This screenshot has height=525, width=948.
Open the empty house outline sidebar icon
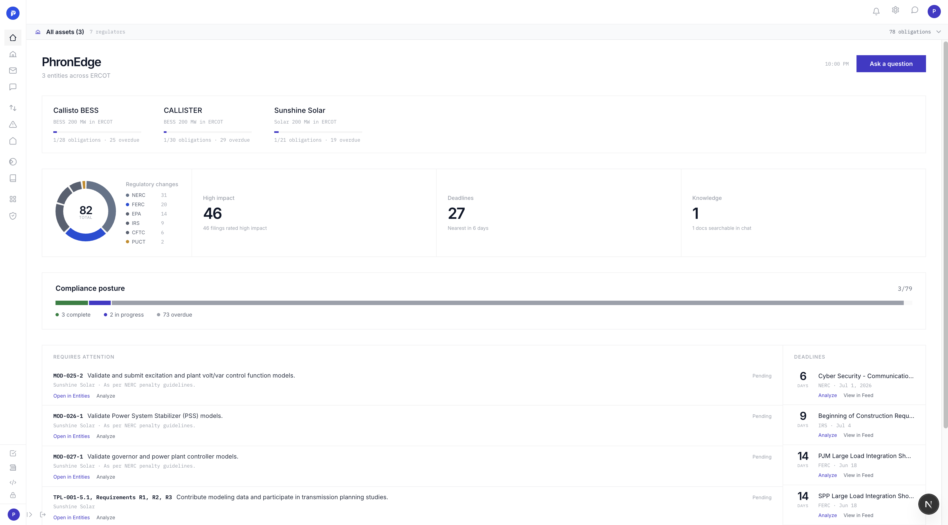[x=13, y=141]
